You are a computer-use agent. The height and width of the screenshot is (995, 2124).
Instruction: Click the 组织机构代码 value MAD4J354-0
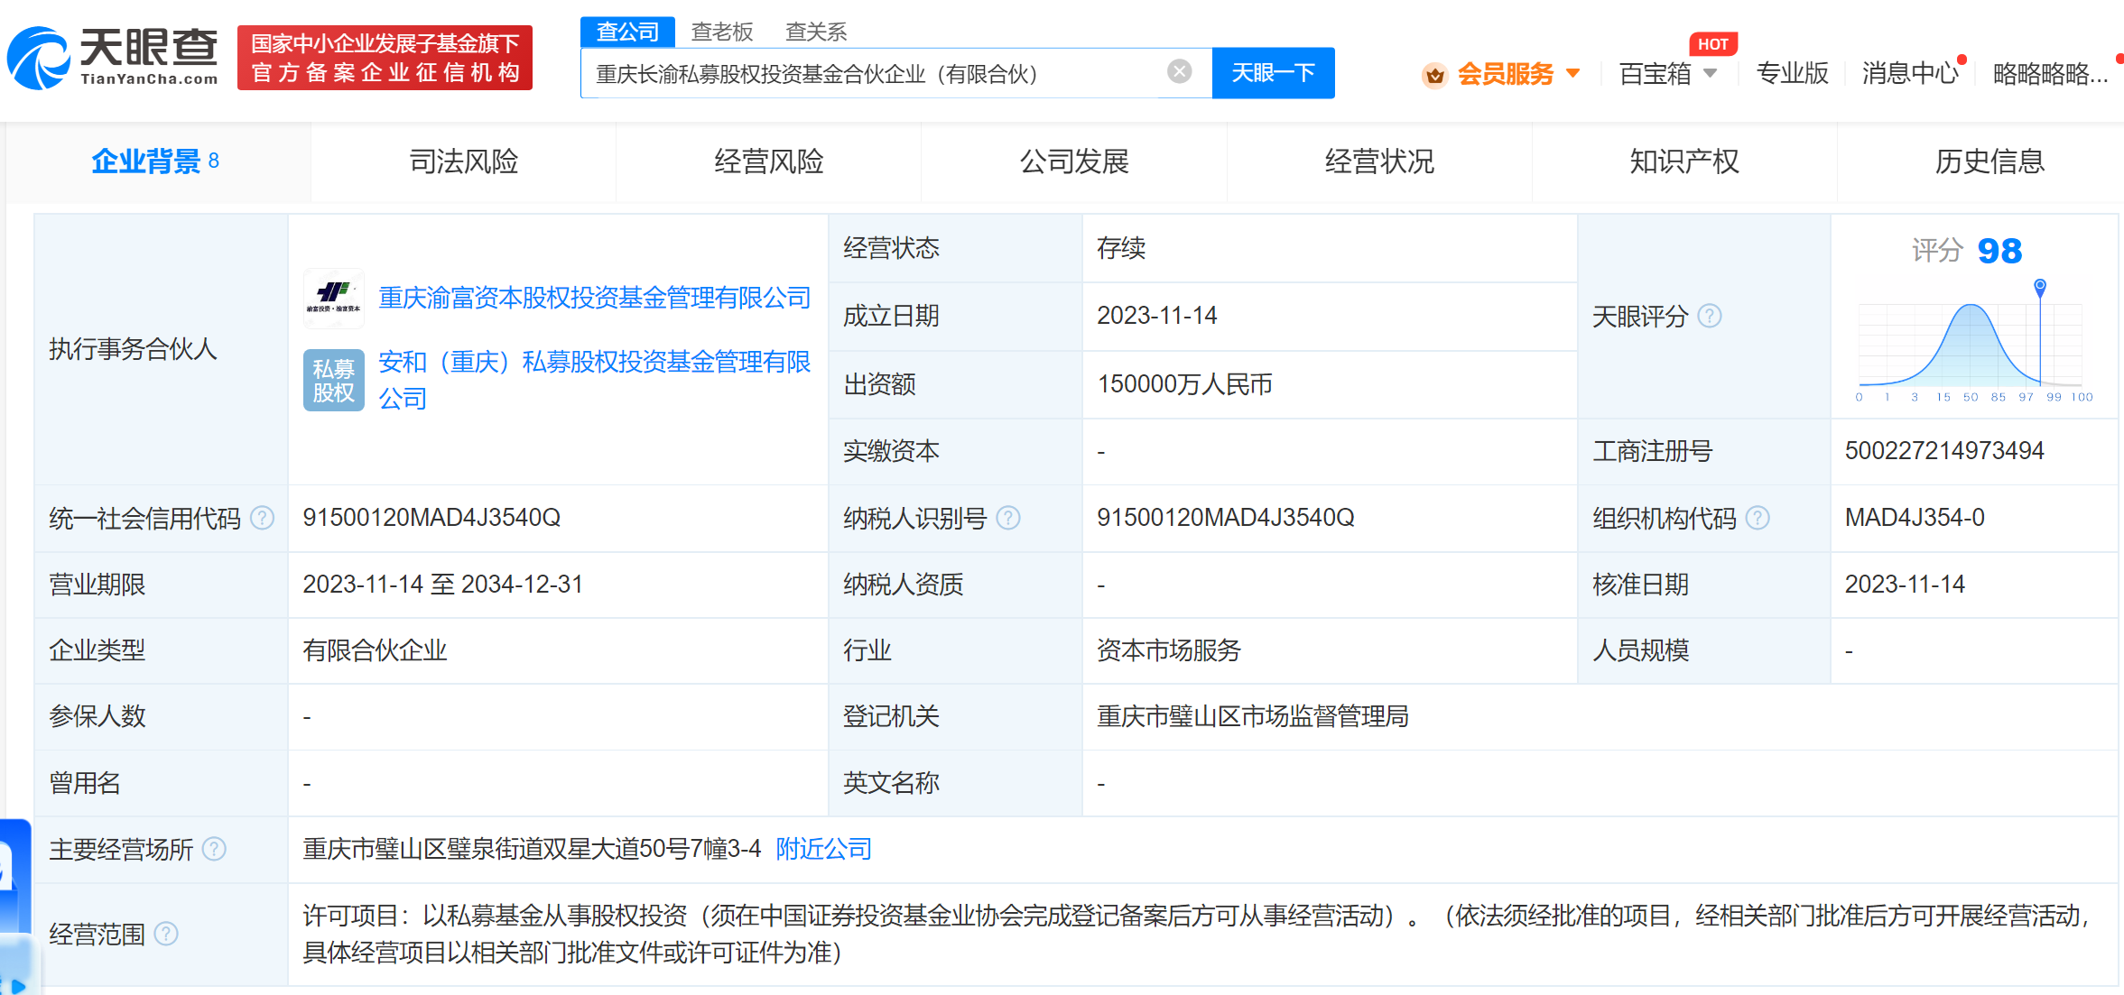pyautogui.click(x=1915, y=518)
